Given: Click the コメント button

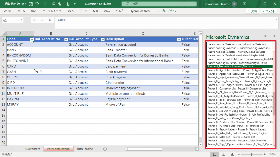Looking at the screenshot, I should tap(269, 11).
